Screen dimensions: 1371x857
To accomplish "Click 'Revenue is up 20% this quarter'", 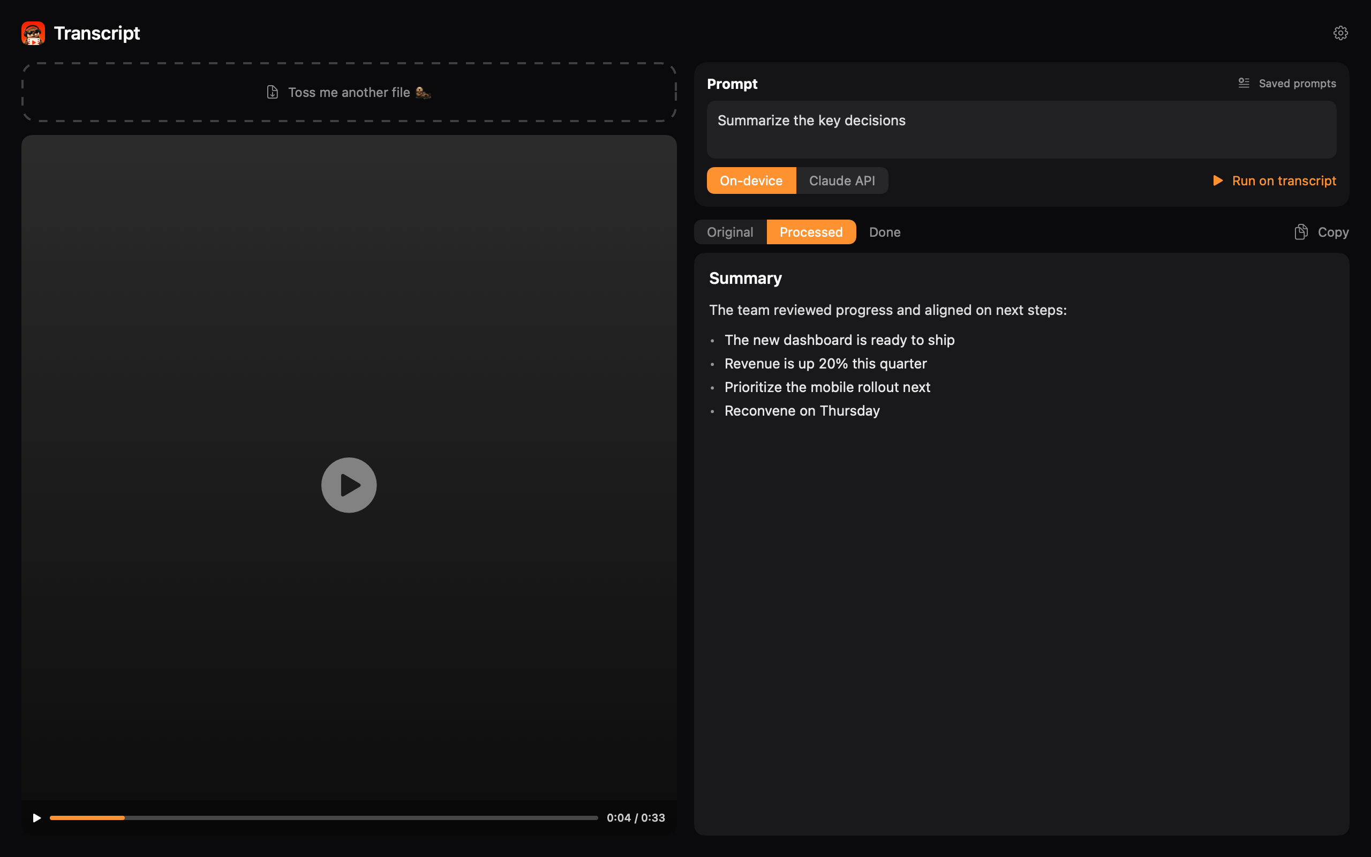I will pyautogui.click(x=825, y=363).
